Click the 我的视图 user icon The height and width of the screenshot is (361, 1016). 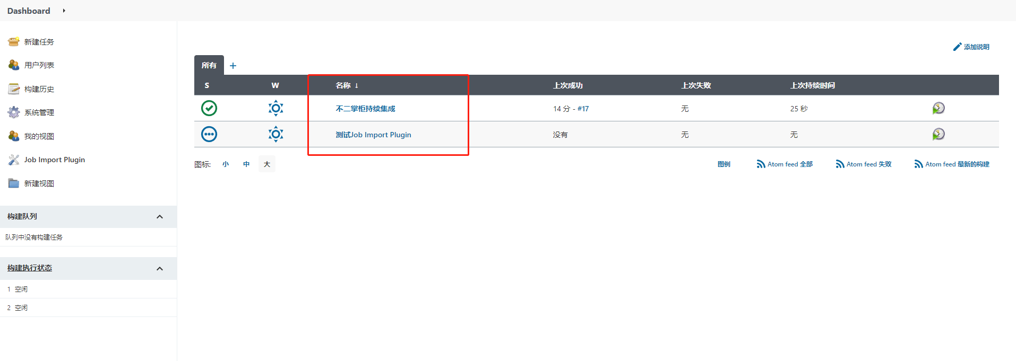coord(14,136)
